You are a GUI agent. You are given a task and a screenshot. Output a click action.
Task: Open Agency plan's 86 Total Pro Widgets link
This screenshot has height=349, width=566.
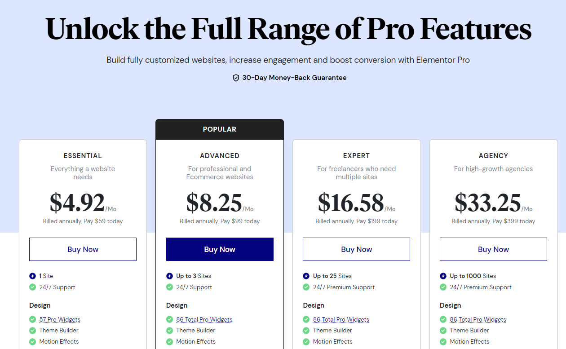point(478,319)
